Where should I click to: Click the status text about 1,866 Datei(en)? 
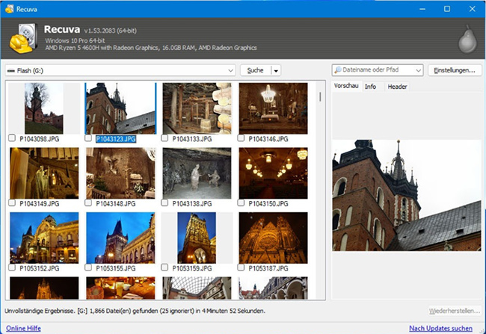click(135, 311)
